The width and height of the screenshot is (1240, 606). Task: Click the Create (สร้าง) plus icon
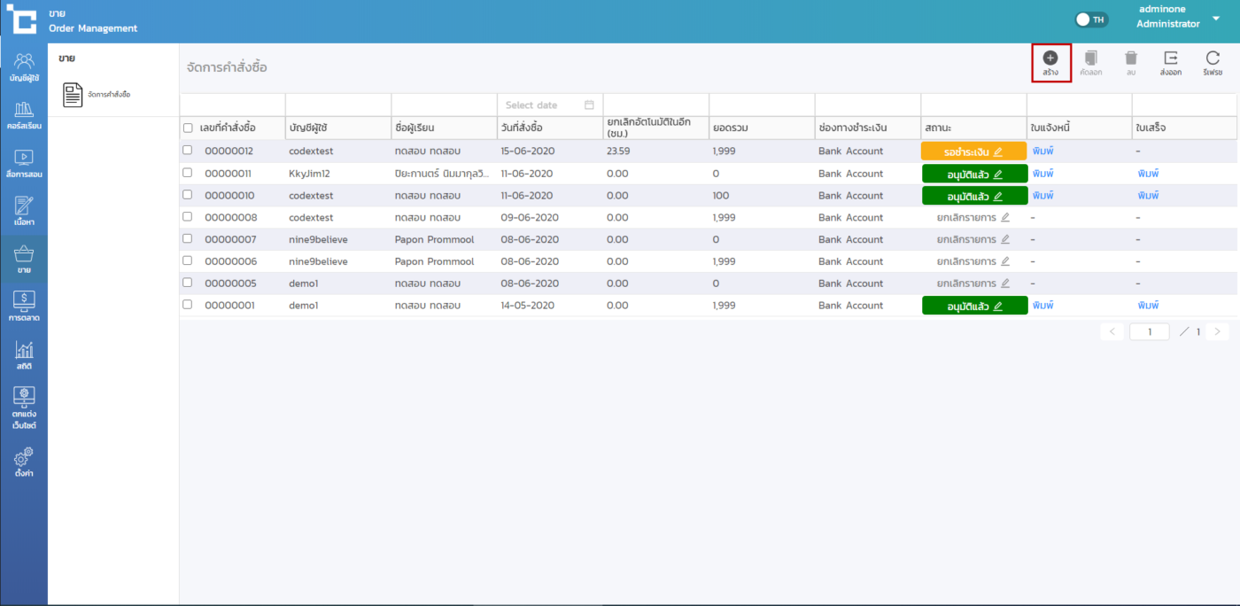click(1050, 58)
